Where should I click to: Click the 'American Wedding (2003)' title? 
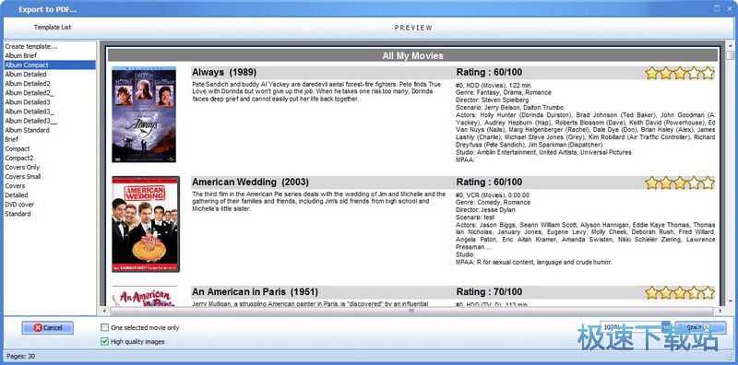click(x=250, y=182)
